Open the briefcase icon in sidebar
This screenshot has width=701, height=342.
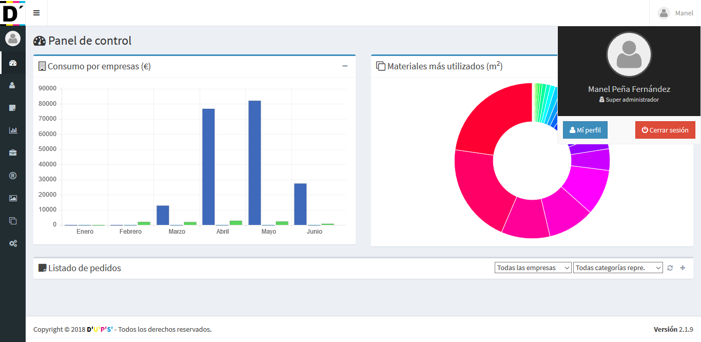[13, 153]
